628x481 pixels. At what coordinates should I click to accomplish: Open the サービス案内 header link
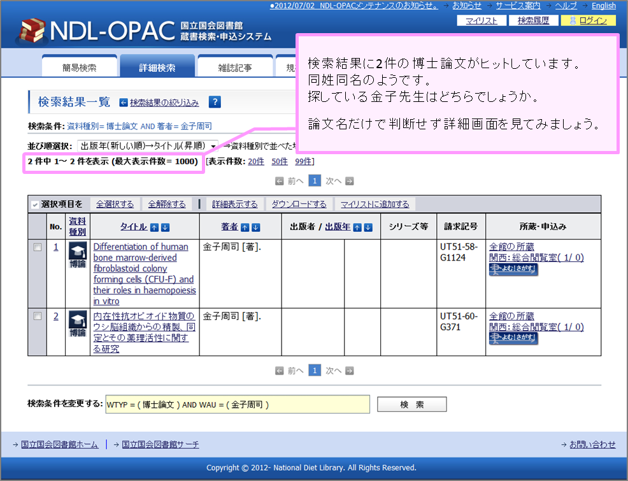pos(518,6)
